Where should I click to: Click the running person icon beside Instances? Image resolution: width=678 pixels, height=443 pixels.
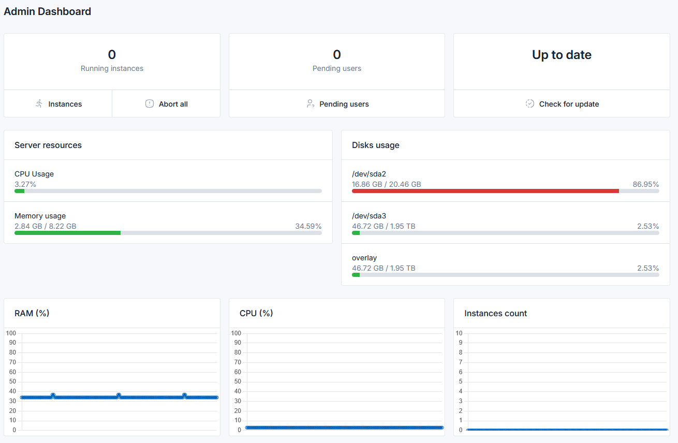[x=39, y=104]
